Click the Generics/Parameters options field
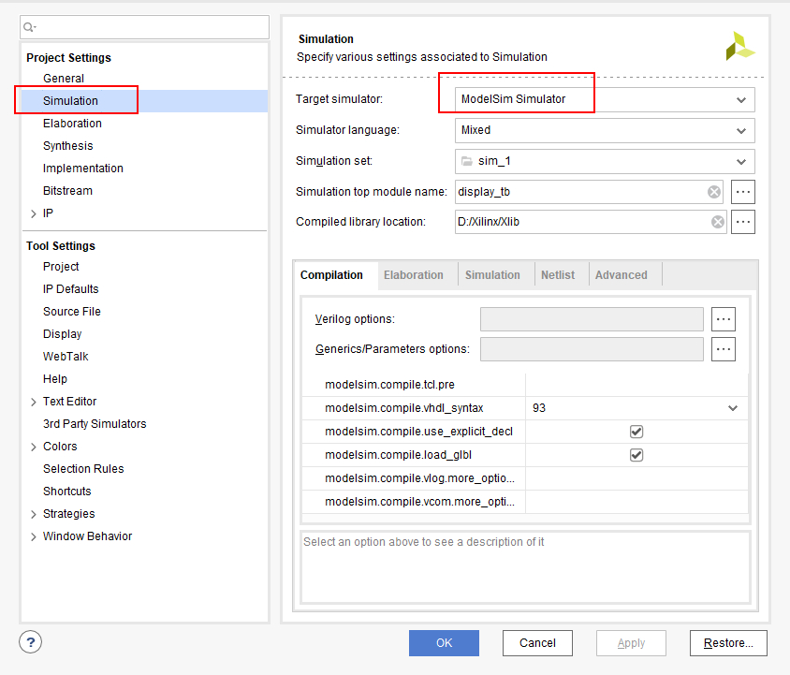 click(592, 349)
